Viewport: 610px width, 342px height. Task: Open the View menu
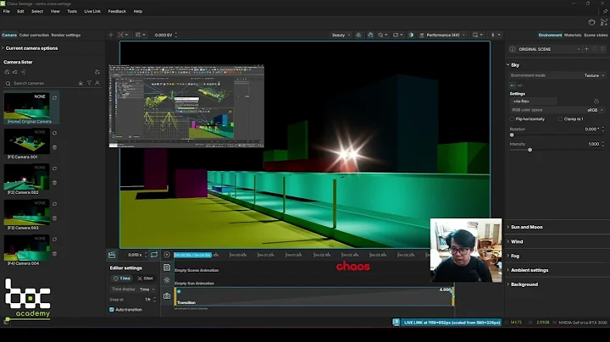(55, 11)
